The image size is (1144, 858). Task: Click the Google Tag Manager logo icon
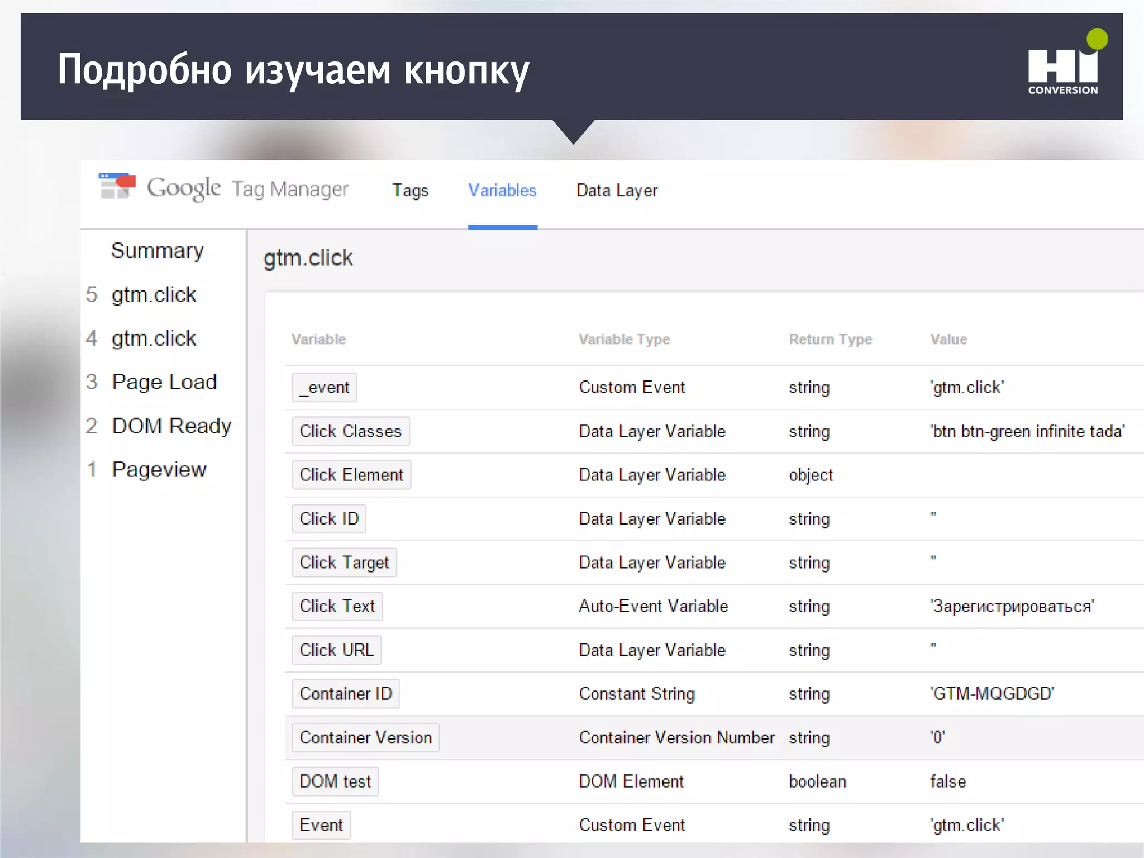click(x=117, y=187)
